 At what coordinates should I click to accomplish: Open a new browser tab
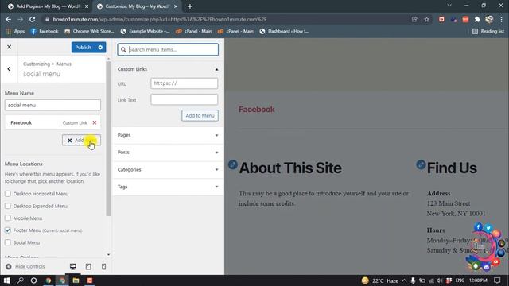point(190,6)
